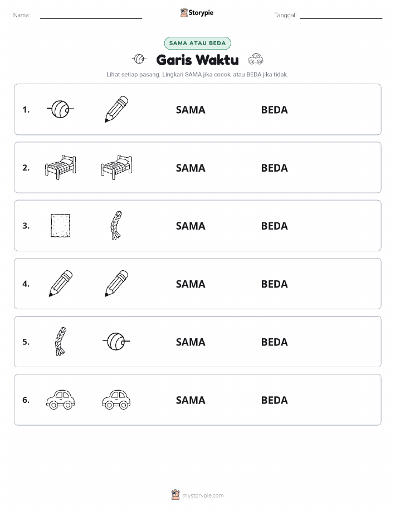This screenshot has width=395, height=511.
Task: Choose BEDA for question 3
Action: point(275,226)
